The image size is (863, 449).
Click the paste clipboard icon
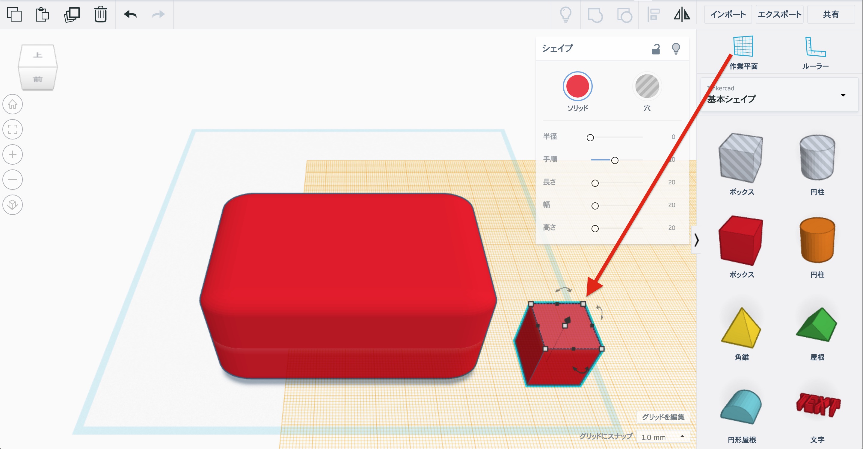click(x=42, y=14)
